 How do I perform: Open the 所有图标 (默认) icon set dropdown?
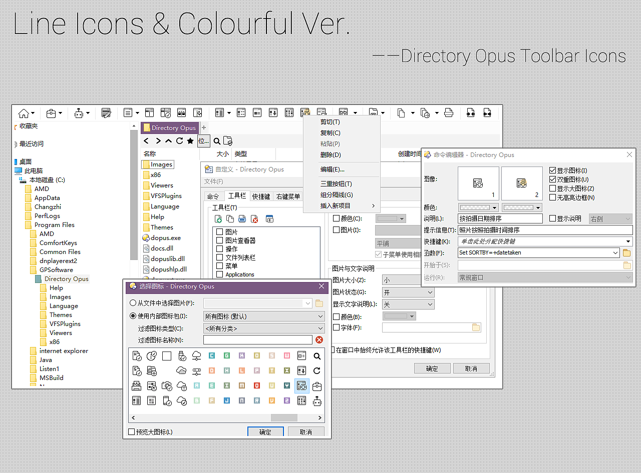pyautogui.click(x=264, y=316)
